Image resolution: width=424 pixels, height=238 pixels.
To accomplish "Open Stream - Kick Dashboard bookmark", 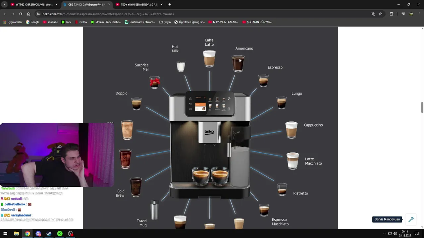I will pos(106,22).
